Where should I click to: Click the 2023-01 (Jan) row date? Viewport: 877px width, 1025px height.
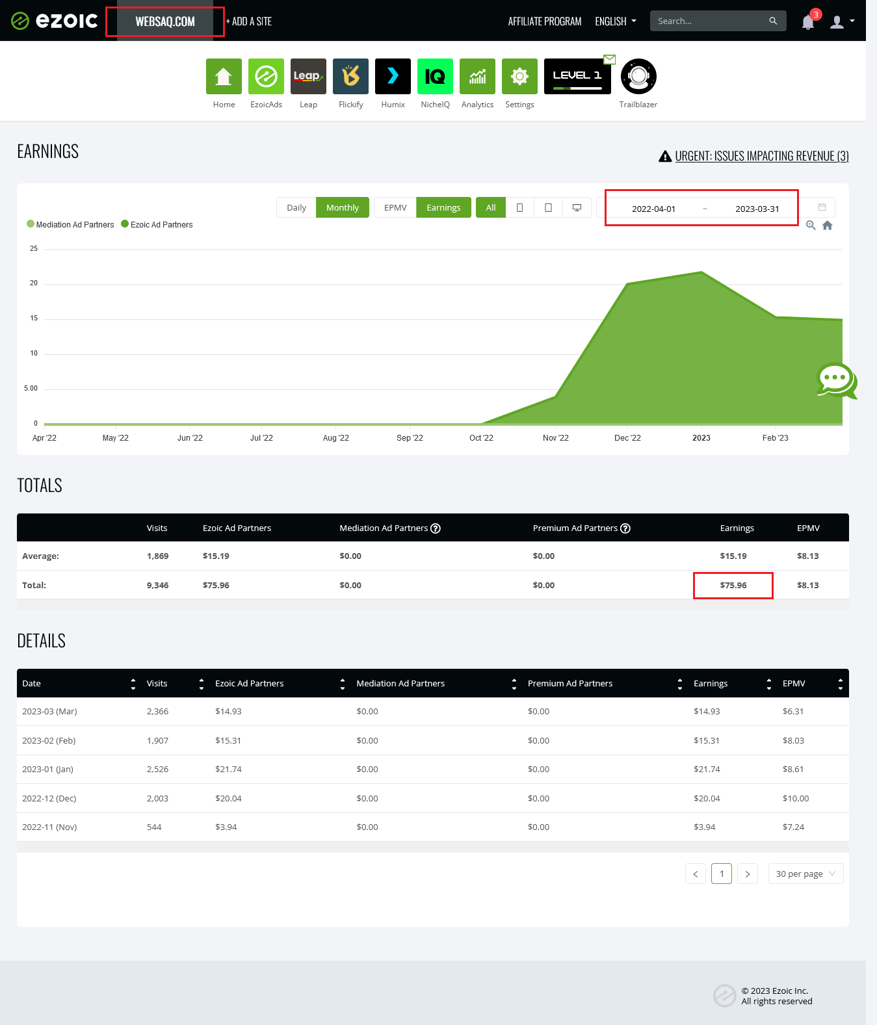click(47, 769)
